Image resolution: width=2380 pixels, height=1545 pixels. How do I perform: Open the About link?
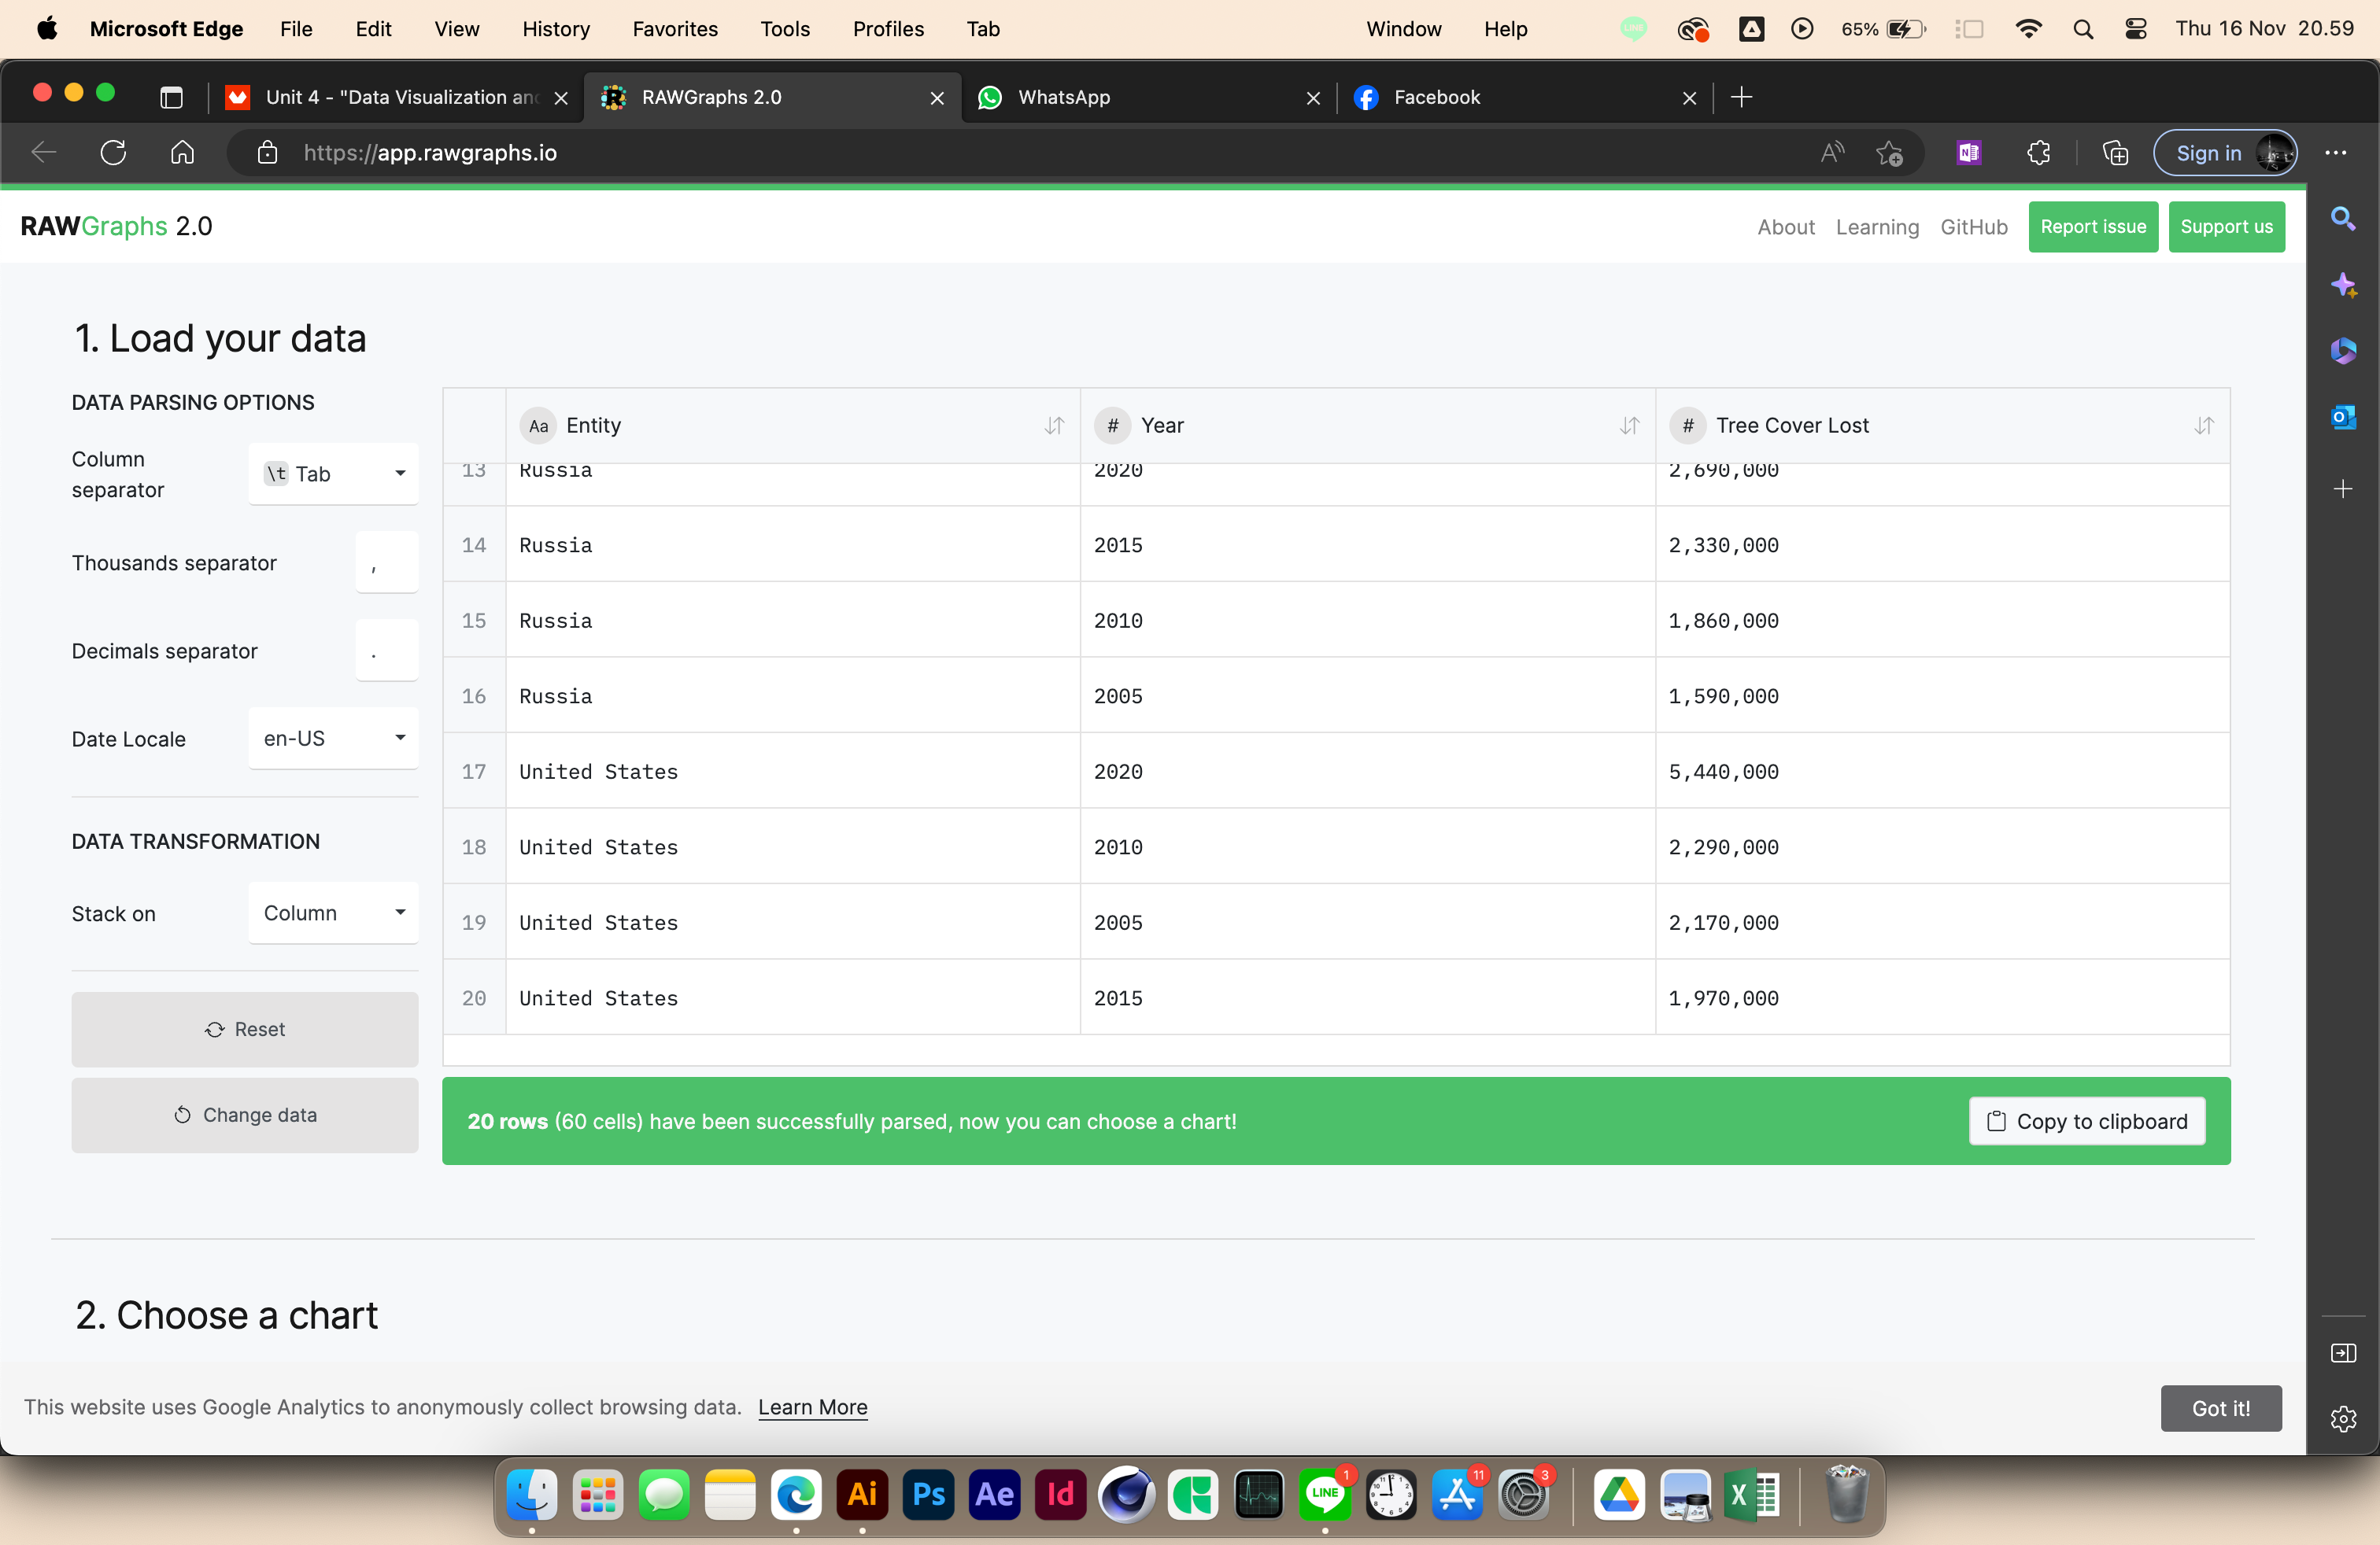[1786, 227]
